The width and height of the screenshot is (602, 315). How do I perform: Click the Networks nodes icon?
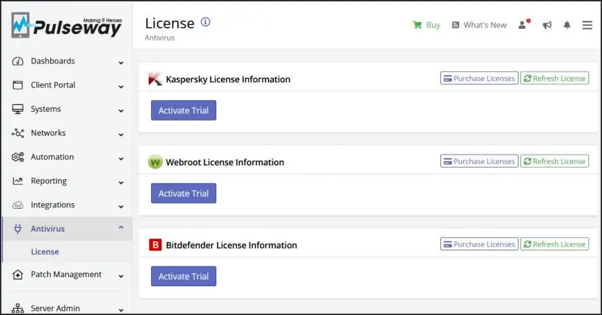pos(18,133)
